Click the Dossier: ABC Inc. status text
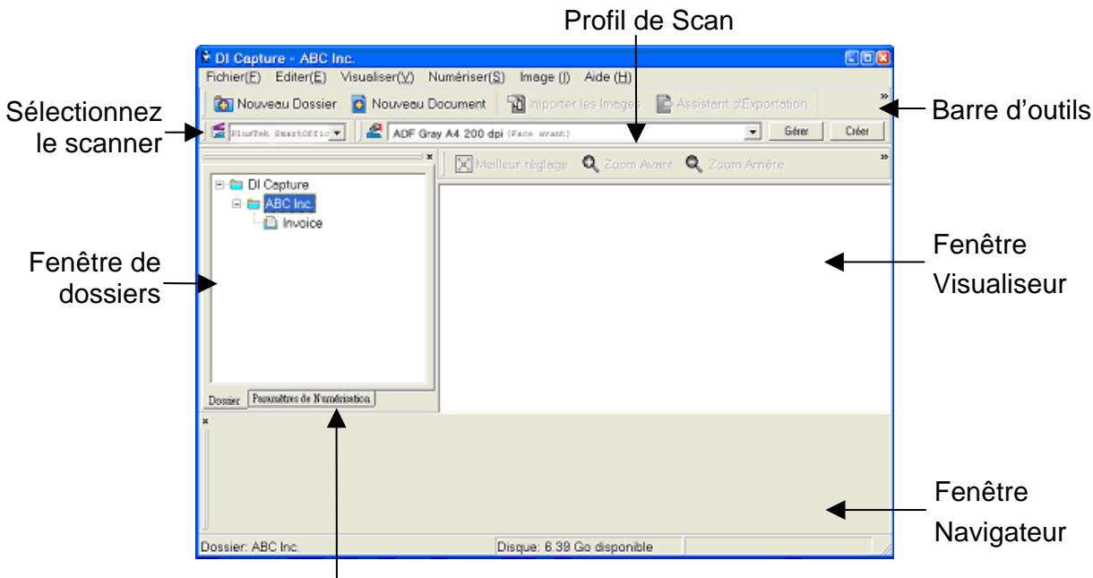The height and width of the screenshot is (578, 1093). (x=248, y=545)
